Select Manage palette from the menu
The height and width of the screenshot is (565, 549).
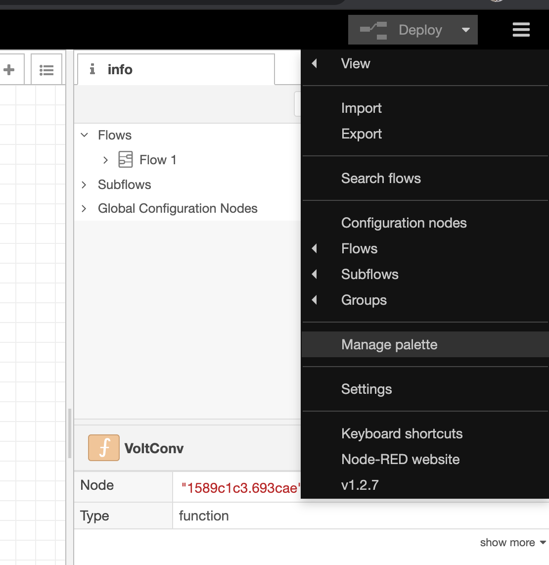(389, 344)
